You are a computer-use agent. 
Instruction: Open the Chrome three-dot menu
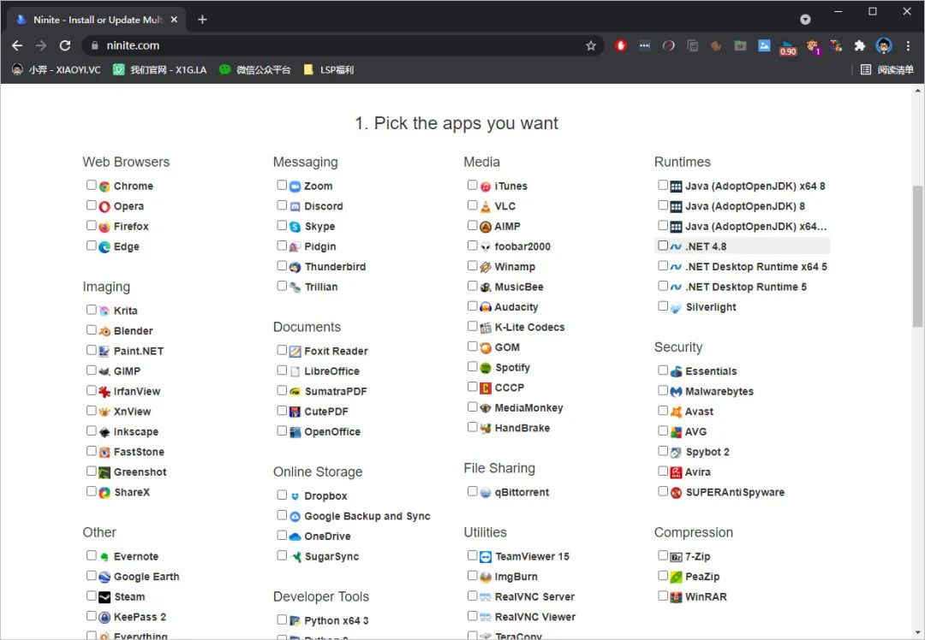pyautogui.click(x=908, y=46)
